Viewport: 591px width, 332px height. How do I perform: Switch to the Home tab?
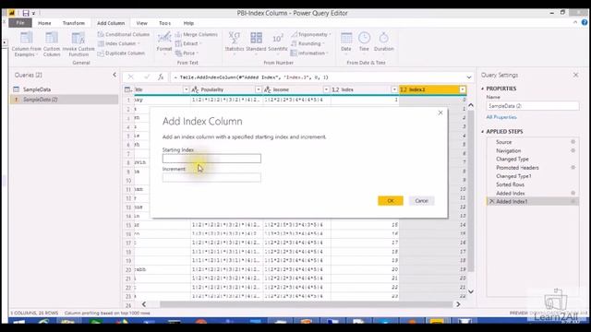pos(44,23)
